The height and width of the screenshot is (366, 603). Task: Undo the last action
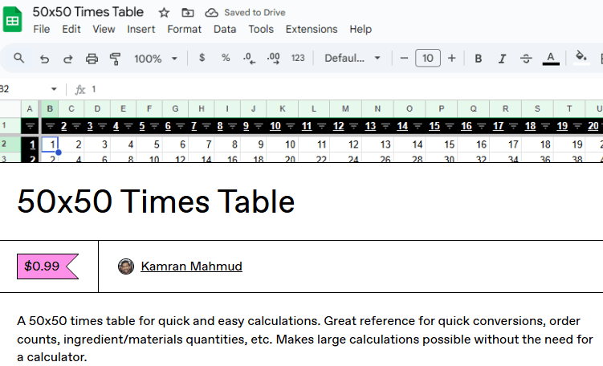[44, 59]
